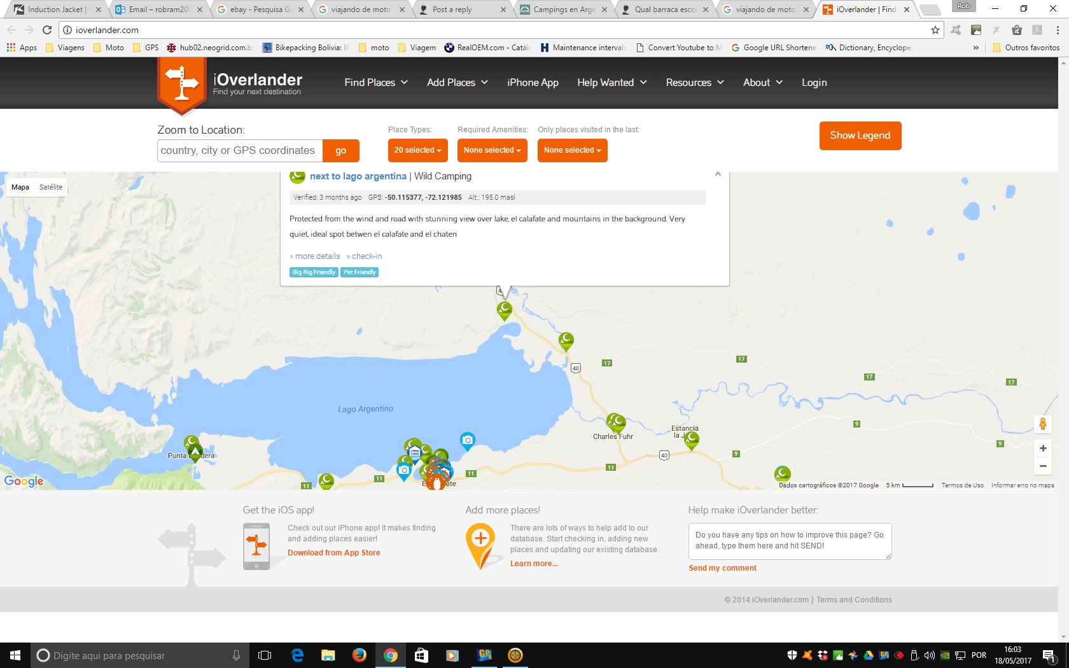Focus the feedback comment textarea
This screenshot has width=1069, height=668.
[x=790, y=541]
